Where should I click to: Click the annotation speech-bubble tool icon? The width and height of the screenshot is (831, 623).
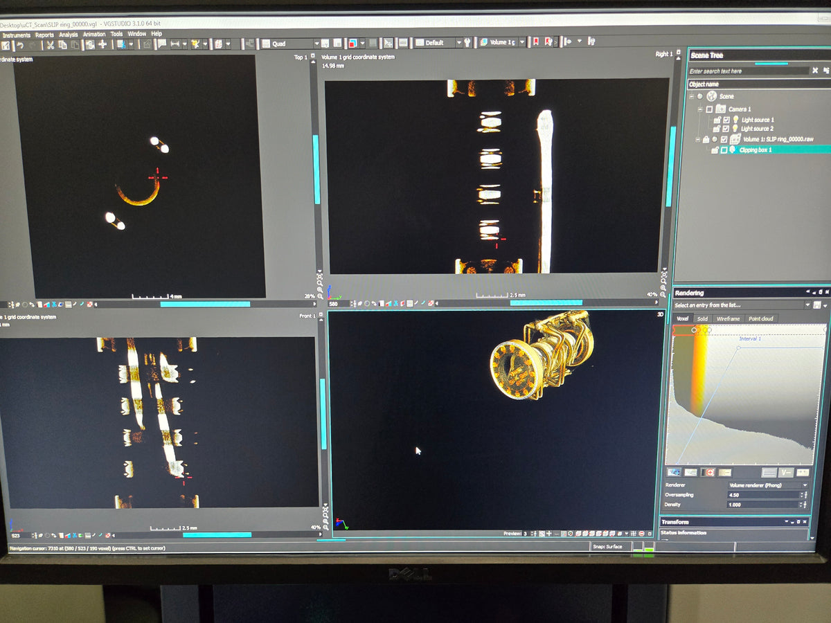pyautogui.click(x=162, y=44)
